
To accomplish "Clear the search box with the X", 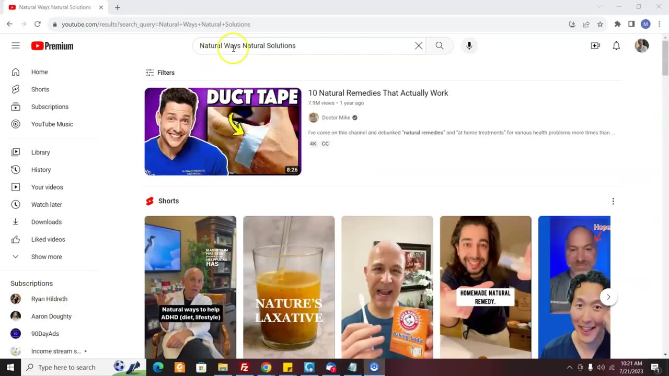I will tap(419, 46).
